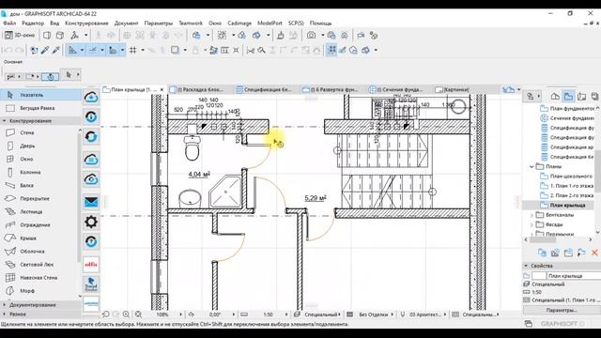Click the zoom-in magnifier in the bottom bar

tap(126, 315)
